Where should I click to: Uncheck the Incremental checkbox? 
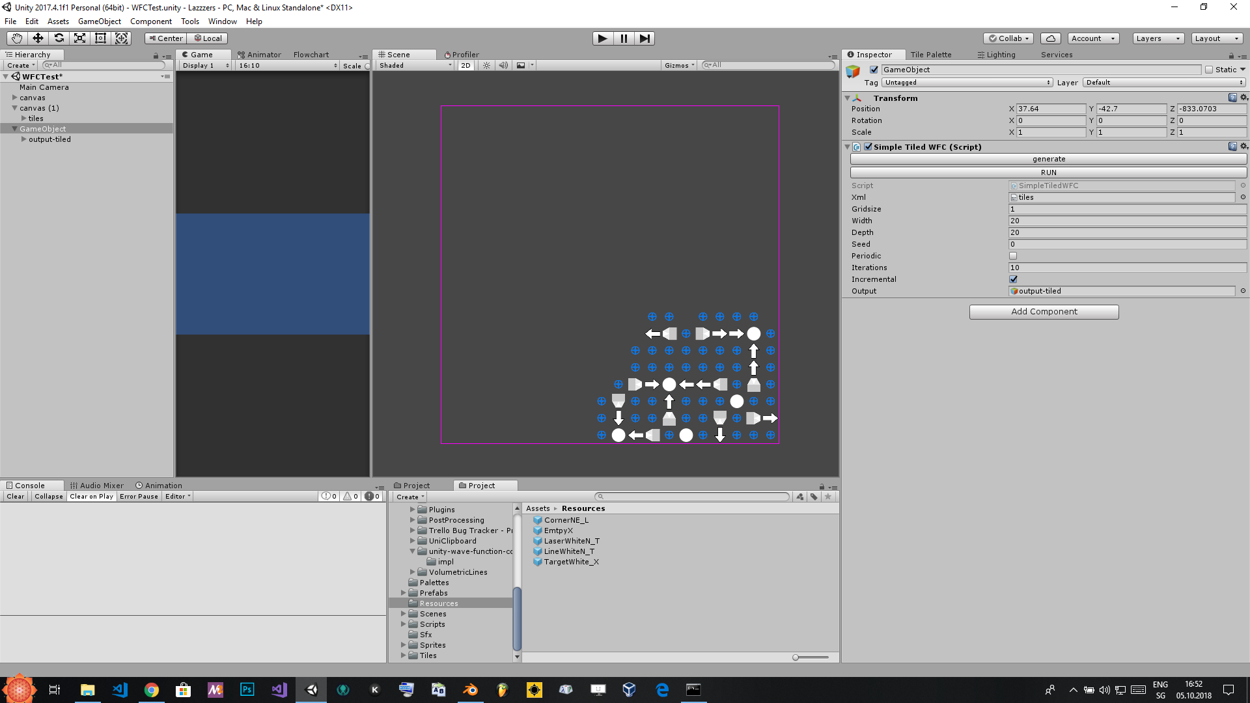click(x=1013, y=279)
